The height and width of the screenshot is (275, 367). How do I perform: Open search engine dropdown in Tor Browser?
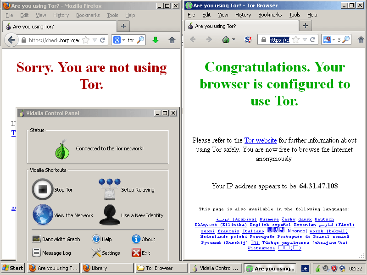(334, 39)
